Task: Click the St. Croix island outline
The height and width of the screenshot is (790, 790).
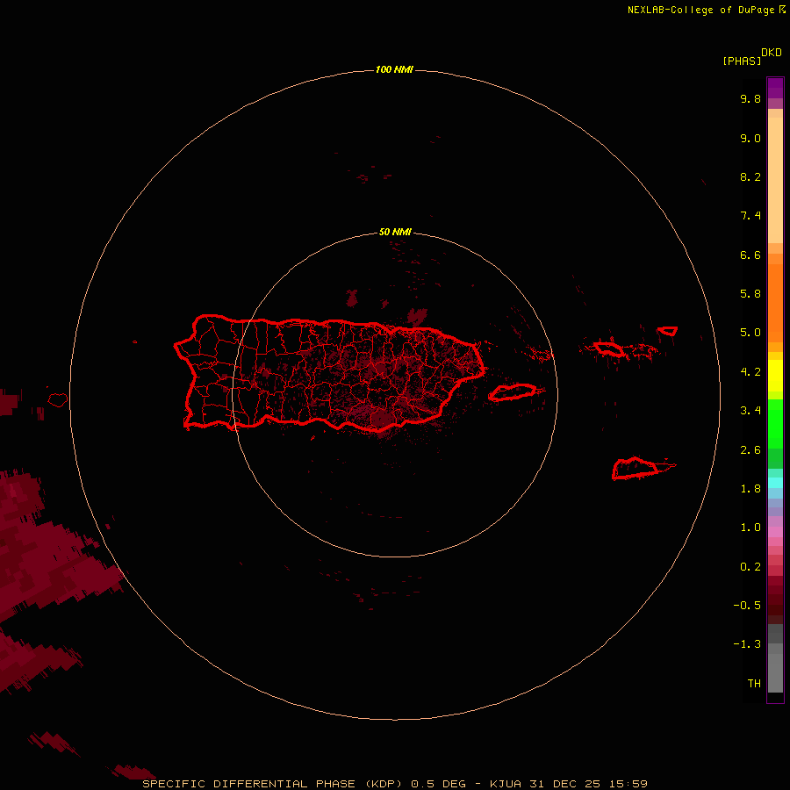Action: coord(636,469)
